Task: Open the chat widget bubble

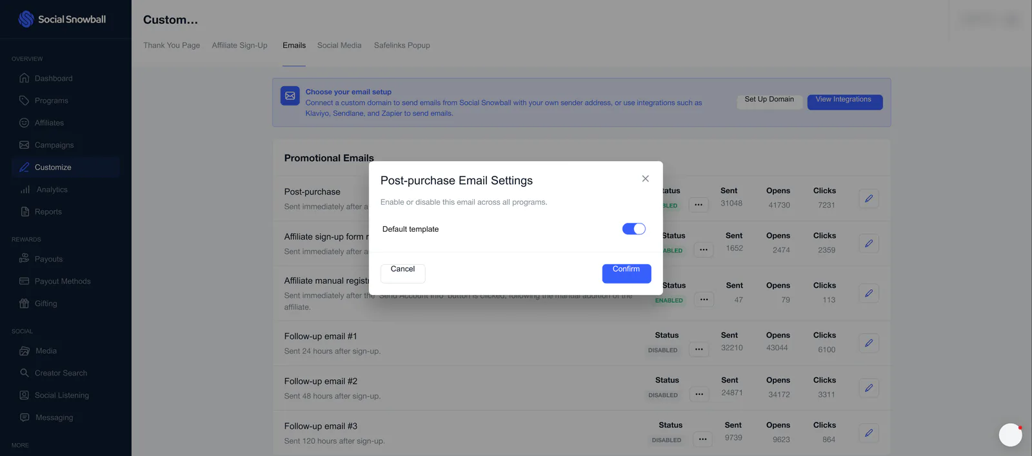Action: (1010, 435)
